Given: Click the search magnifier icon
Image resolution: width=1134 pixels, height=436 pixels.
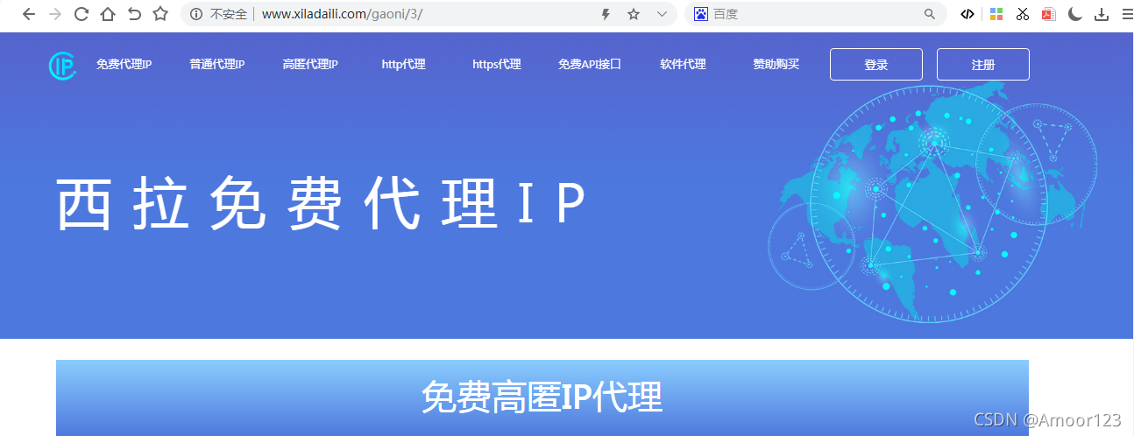Looking at the screenshot, I should click(x=930, y=14).
